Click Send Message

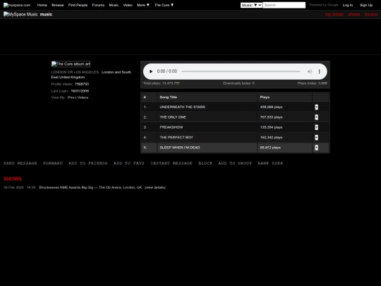20,163
